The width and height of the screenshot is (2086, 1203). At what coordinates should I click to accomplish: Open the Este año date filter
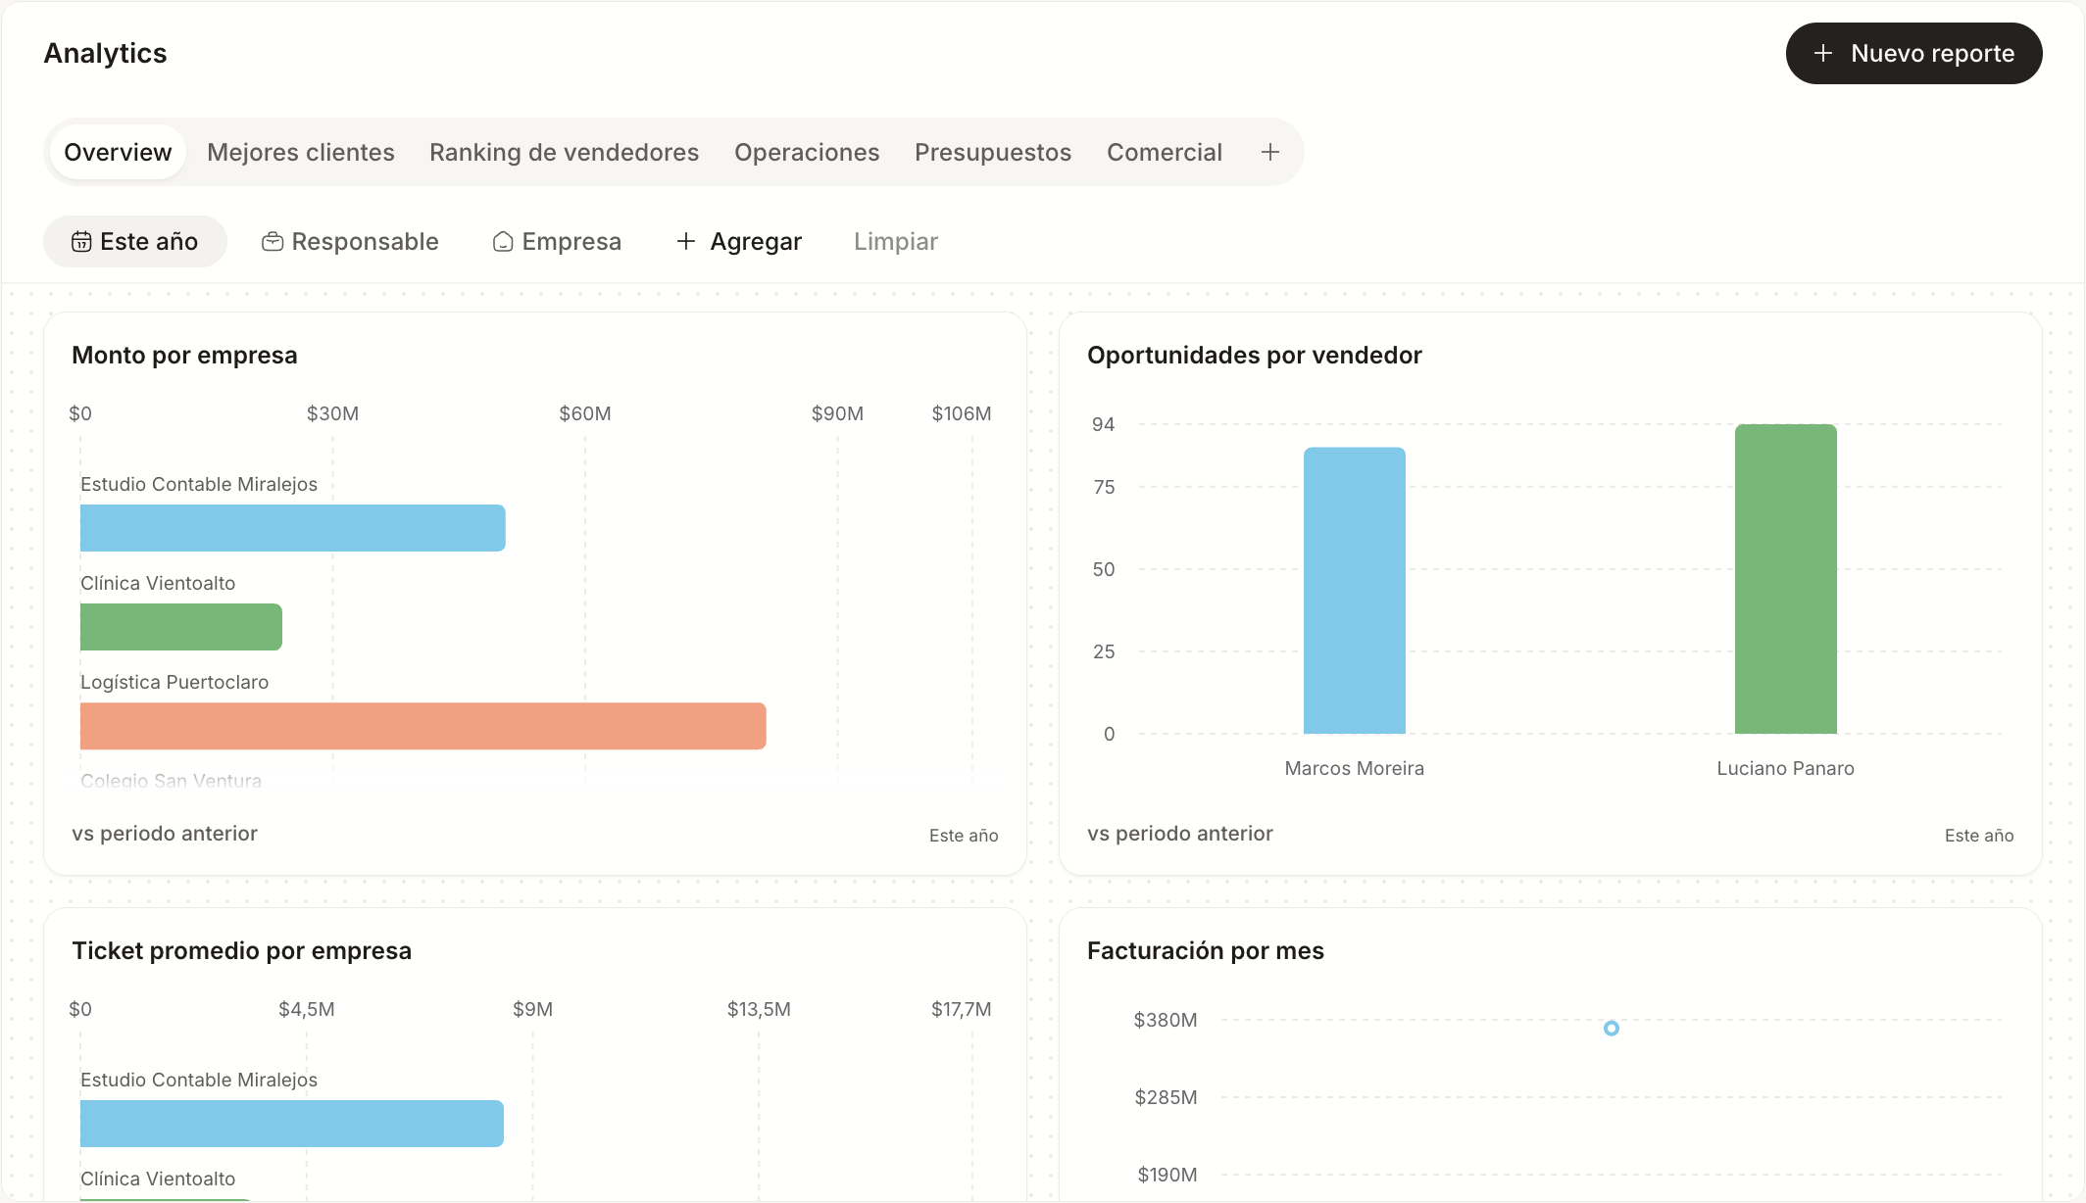(x=135, y=242)
